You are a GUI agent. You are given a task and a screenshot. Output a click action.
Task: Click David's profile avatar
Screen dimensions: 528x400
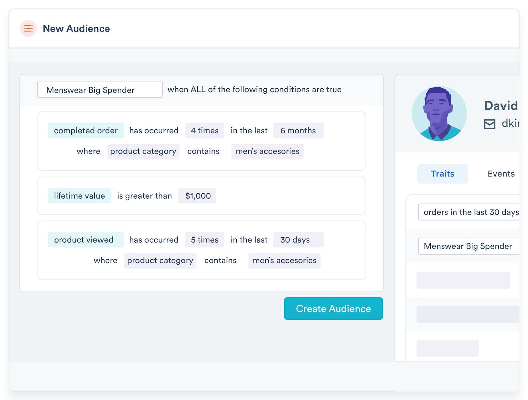(439, 114)
